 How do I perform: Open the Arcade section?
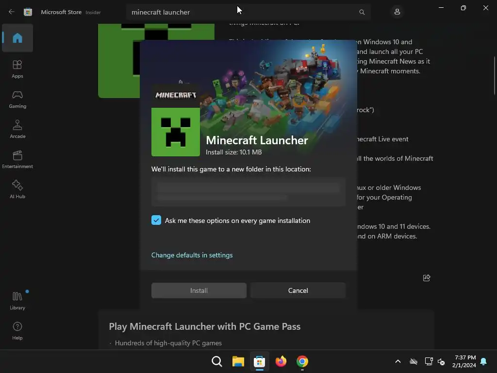(17, 129)
